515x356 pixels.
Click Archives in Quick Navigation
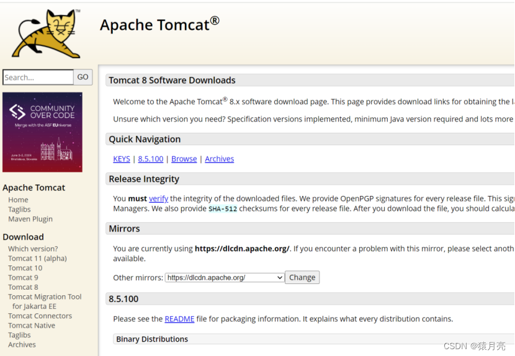[x=220, y=159]
